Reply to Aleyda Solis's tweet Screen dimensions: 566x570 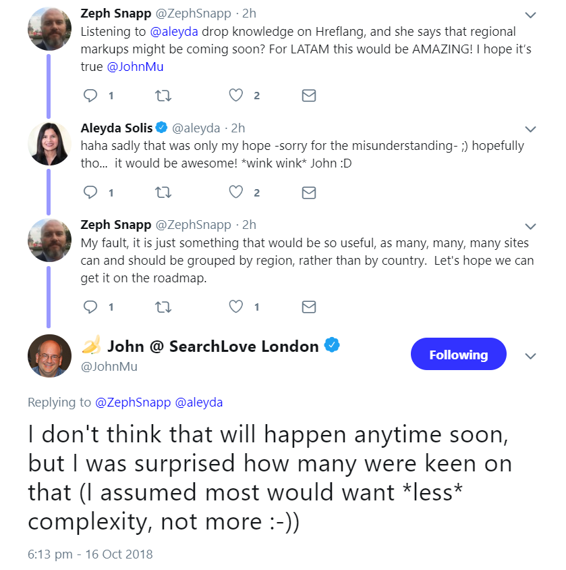pos(90,192)
